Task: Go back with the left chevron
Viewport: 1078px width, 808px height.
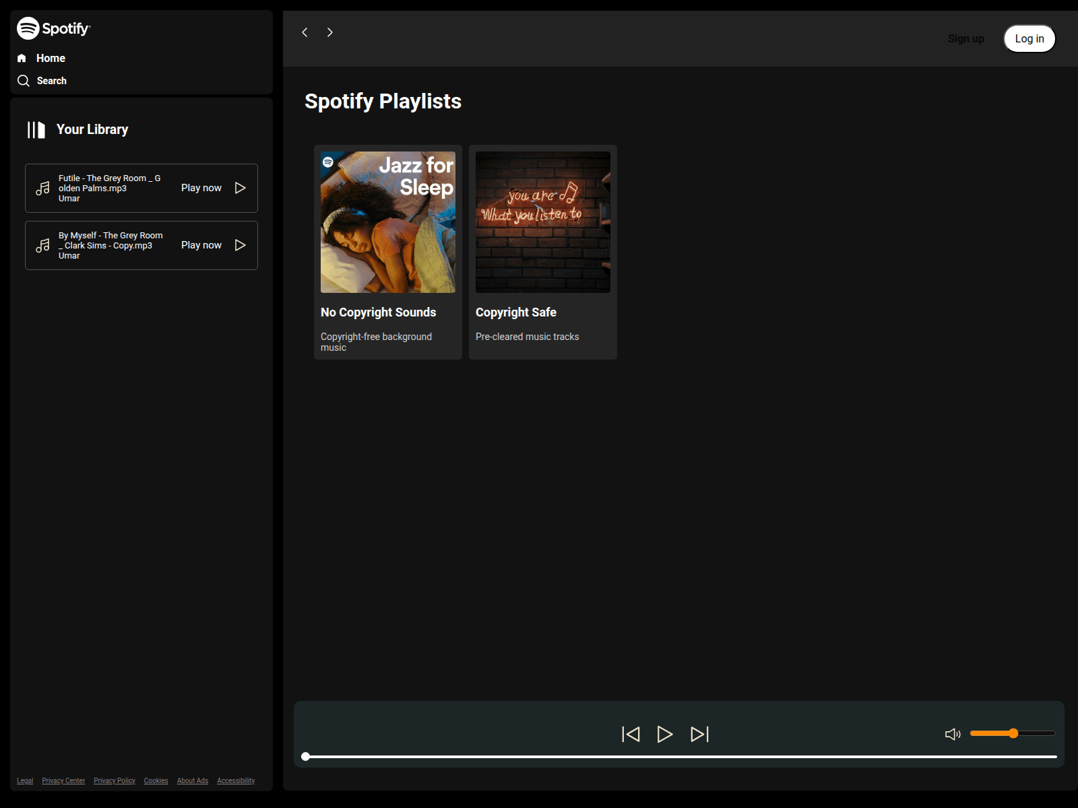Action: coord(305,32)
